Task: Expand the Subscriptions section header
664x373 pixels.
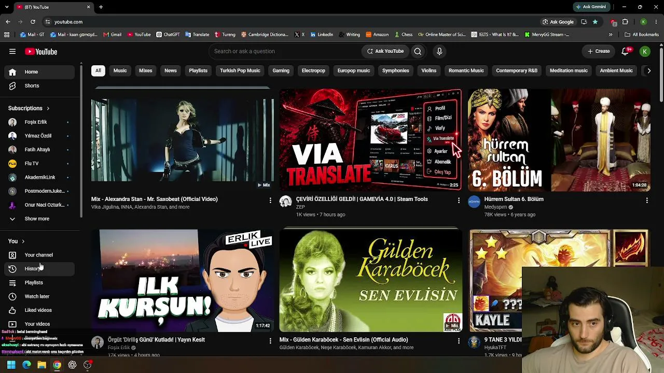Action: pos(29,108)
